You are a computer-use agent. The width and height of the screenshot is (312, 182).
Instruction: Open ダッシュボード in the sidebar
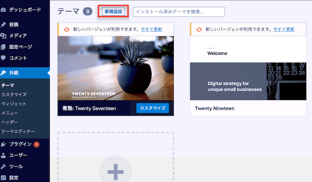click(x=24, y=10)
